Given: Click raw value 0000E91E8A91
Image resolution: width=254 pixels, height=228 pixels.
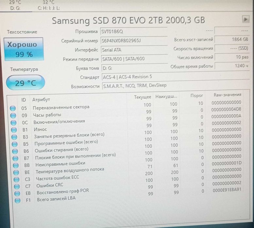Looking at the screenshot, I should click(x=227, y=190).
